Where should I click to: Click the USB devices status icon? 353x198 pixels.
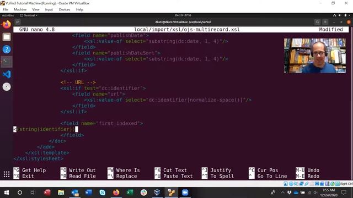tap(307, 184)
